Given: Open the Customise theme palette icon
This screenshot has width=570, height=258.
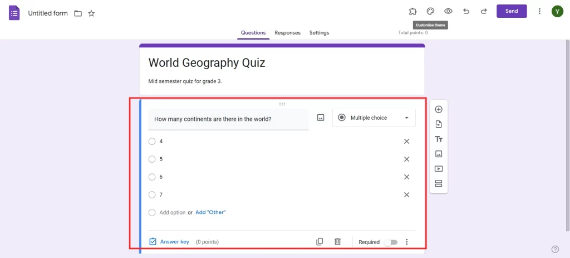Looking at the screenshot, I should coord(430,11).
